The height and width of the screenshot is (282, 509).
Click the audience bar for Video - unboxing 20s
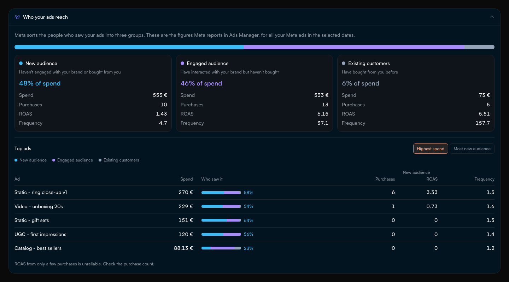point(221,206)
